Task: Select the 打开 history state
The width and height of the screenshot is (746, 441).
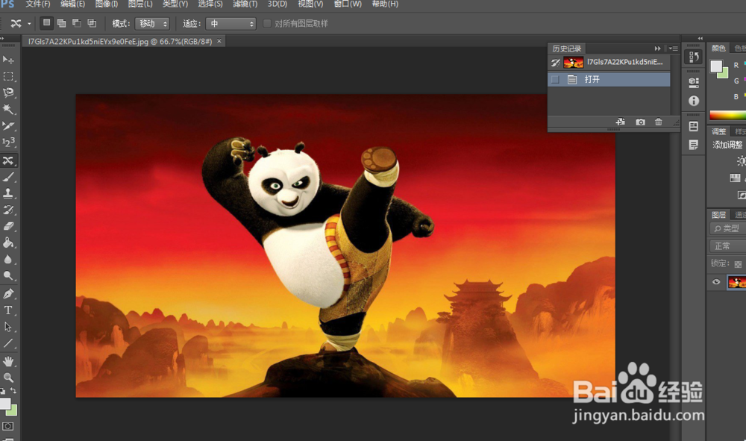Action: point(609,79)
